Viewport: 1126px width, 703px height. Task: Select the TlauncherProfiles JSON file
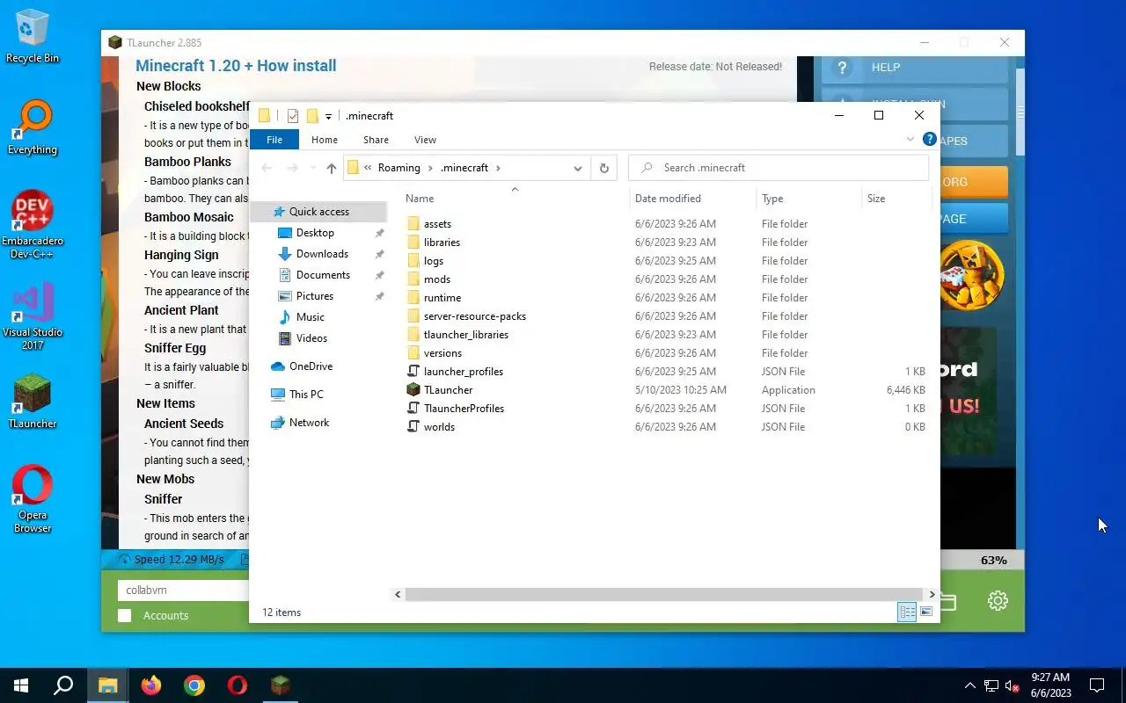tap(464, 409)
